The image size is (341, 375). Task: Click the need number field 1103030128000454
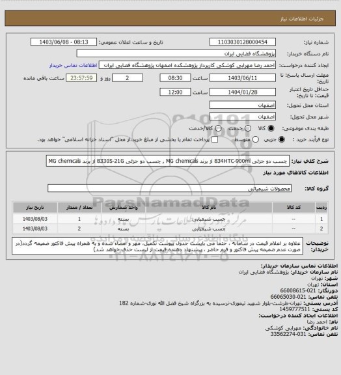[x=243, y=42]
